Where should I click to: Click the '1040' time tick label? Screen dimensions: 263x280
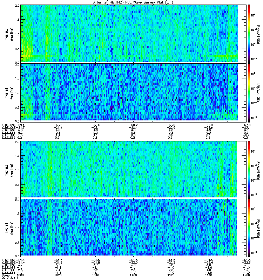[95, 275]
